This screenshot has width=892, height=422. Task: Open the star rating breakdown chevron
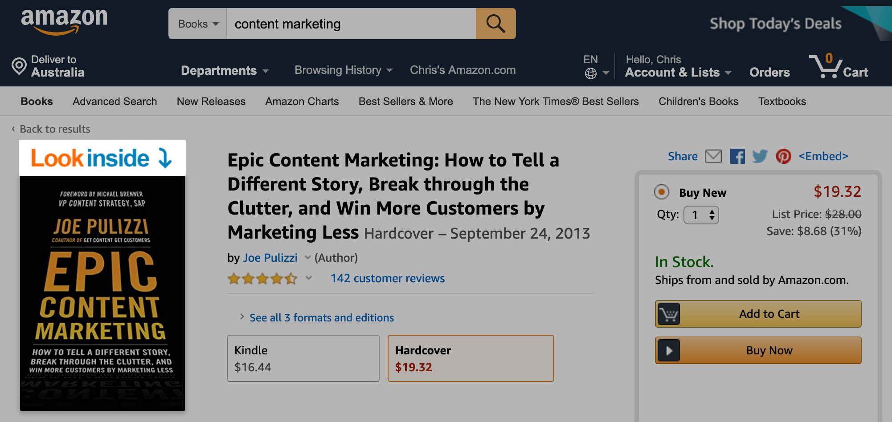coord(308,279)
